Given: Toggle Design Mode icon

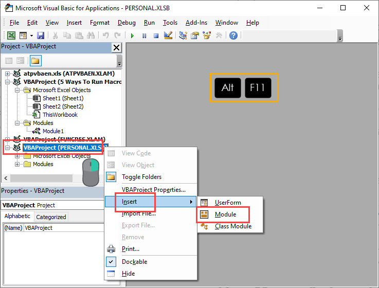Looking at the screenshot, I should tap(168, 35).
